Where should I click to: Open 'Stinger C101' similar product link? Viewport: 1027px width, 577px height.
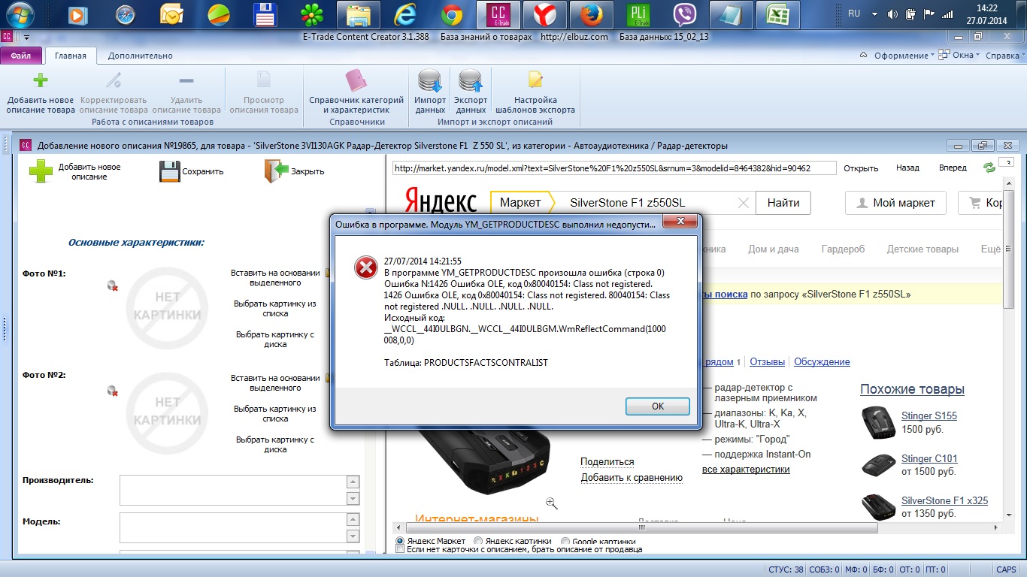click(x=929, y=459)
